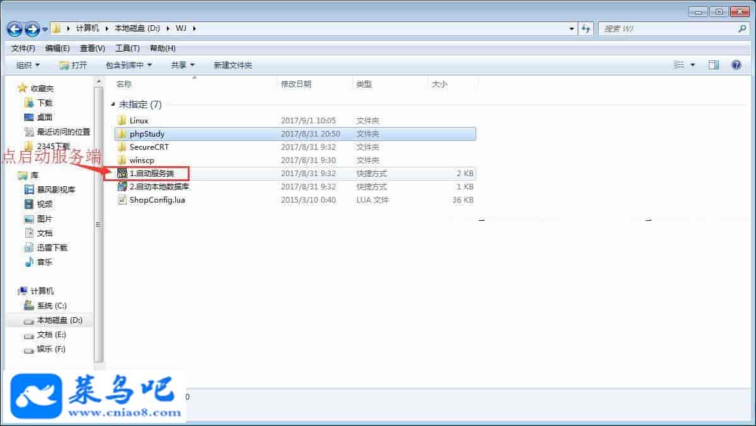
Task: Select 最近访问的位置 in favorites
Action: [x=57, y=132]
